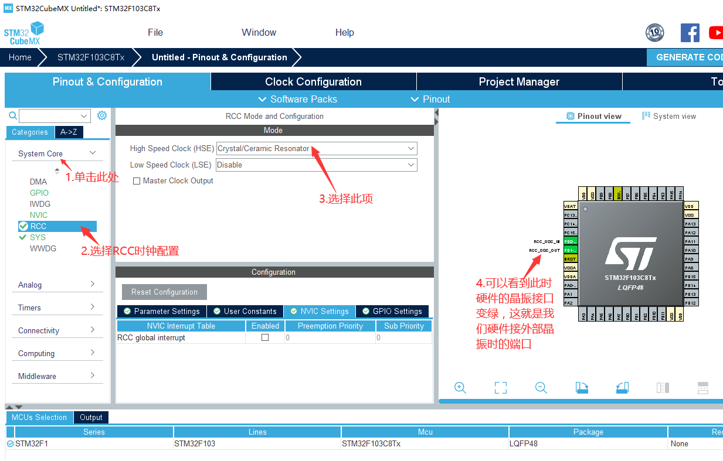Click the Reset Configuration button
This screenshot has height=461, width=723.
[x=164, y=292]
